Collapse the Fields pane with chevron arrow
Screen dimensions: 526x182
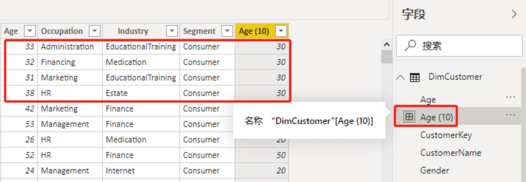pyautogui.click(x=514, y=15)
